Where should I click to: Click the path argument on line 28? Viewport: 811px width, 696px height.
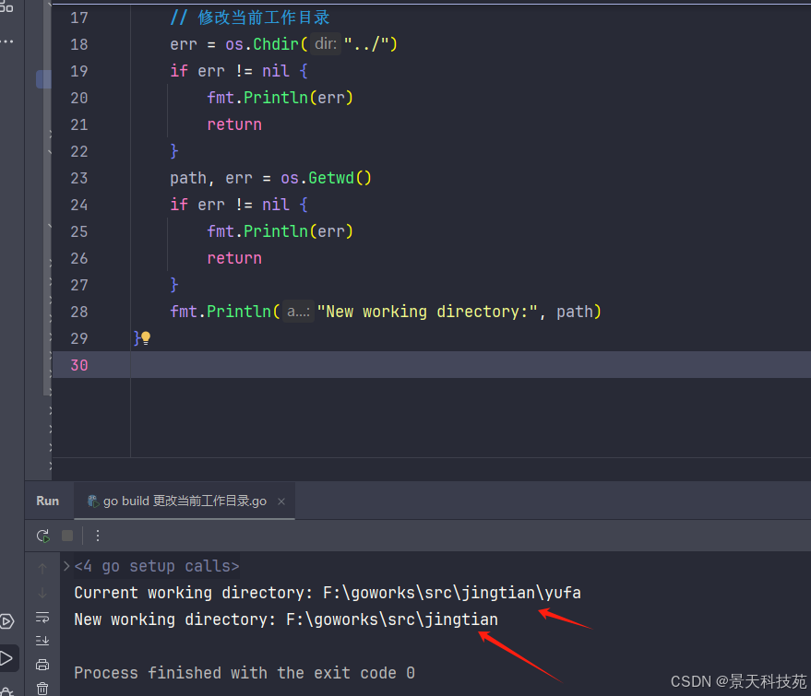575,312
